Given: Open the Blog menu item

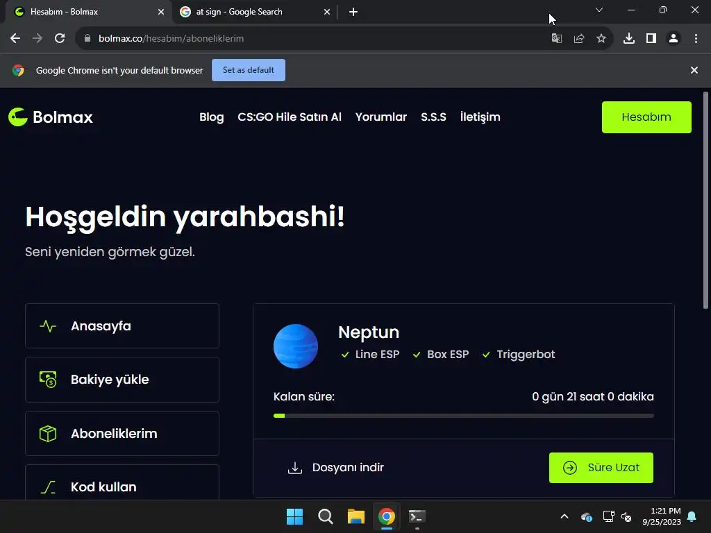Looking at the screenshot, I should point(211,117).
